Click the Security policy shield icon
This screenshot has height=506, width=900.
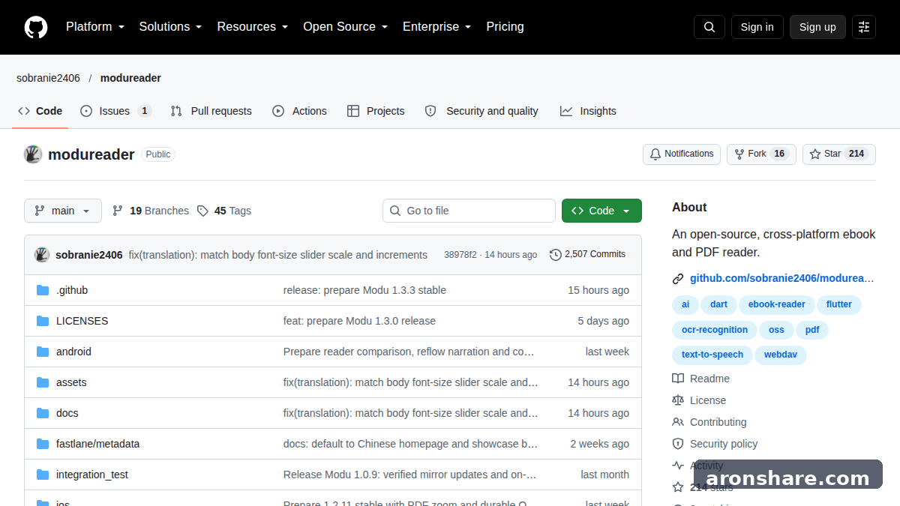(x=678, y=444)
